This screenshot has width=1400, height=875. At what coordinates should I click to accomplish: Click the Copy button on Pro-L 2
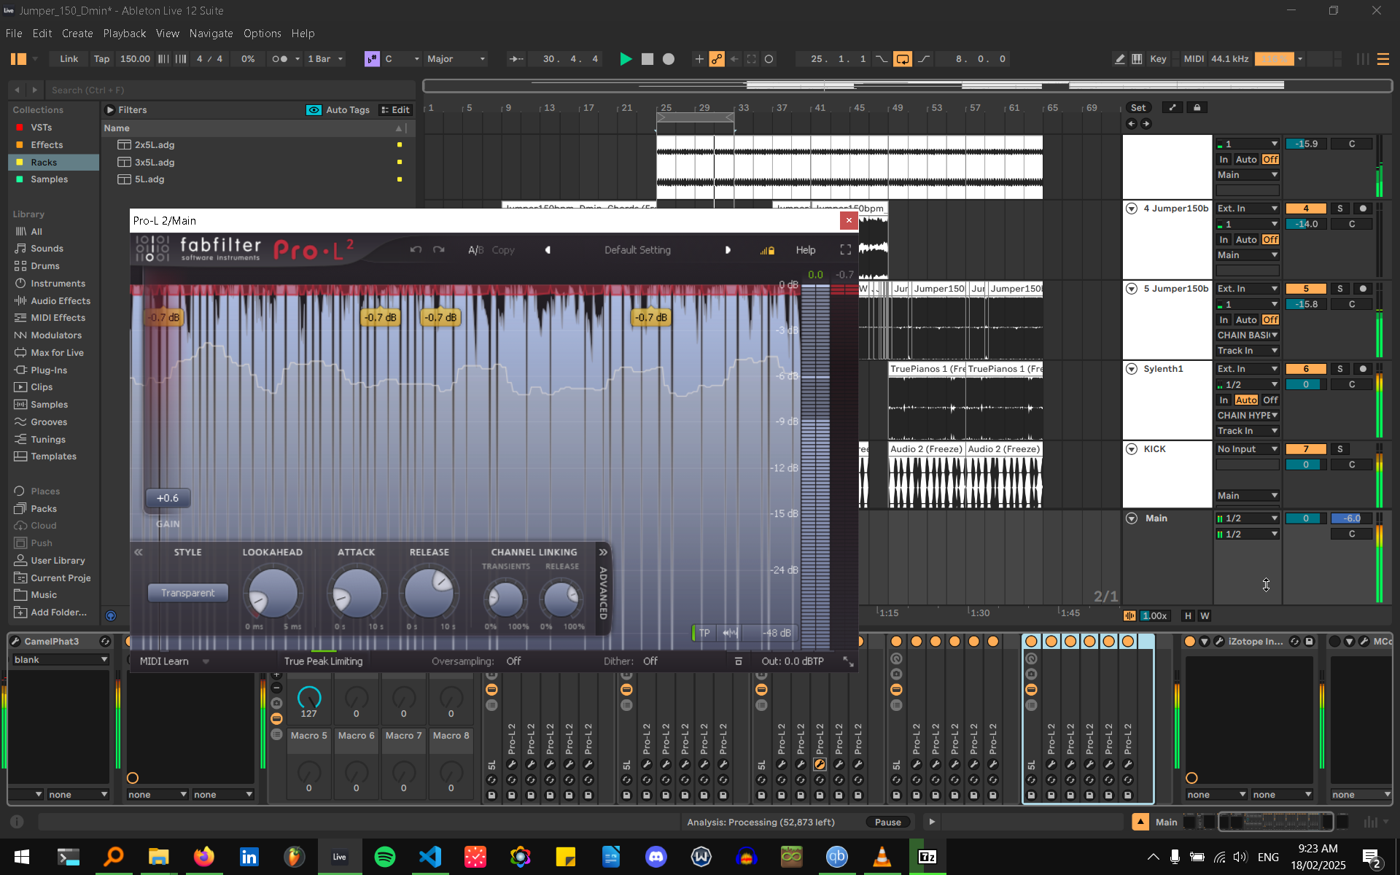(x=503, y=249)
